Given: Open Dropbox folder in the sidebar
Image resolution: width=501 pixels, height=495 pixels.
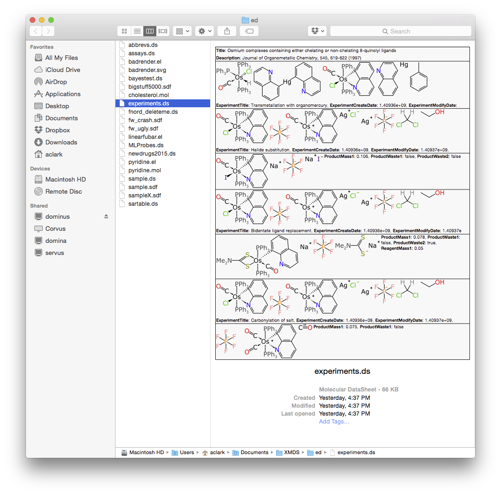Looking at the screenshot, I should [x=58, y=130].
